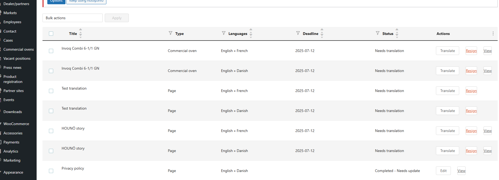Translate HOUNÖ story to Danish
The image size is (499, 180).
pyautogui.click(x=447, y=151)
